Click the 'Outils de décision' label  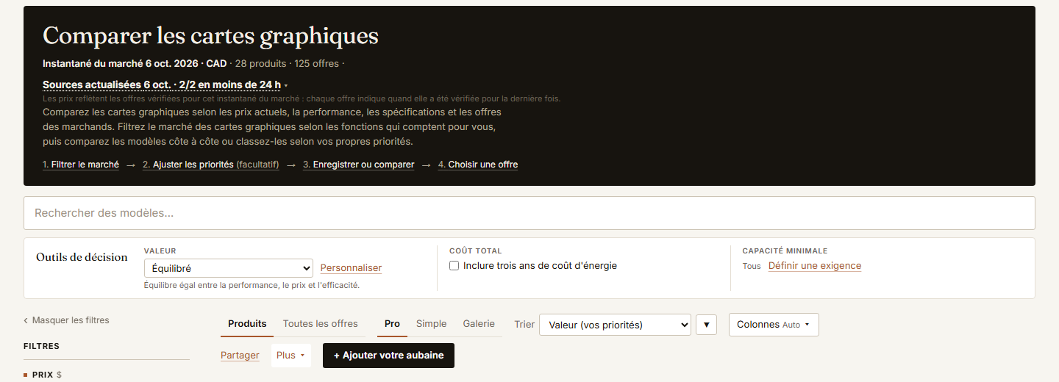coord(82,257)
